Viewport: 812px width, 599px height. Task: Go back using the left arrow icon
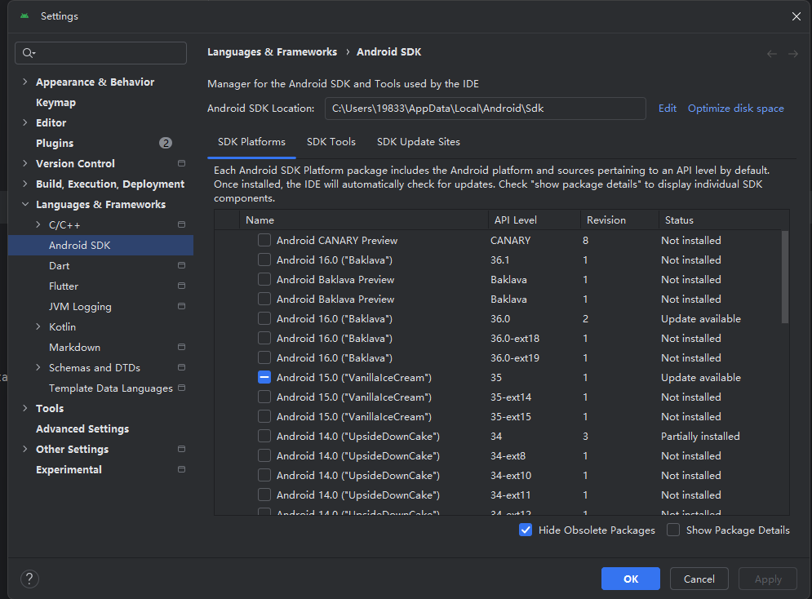(x=772, y=53)
